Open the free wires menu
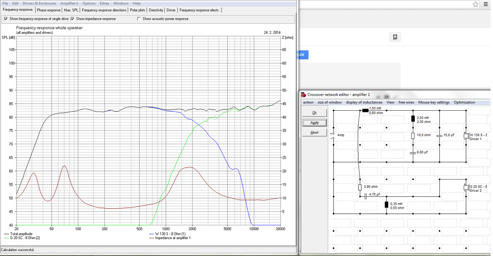Screen dimensions: 493x256 pos(406,102)
